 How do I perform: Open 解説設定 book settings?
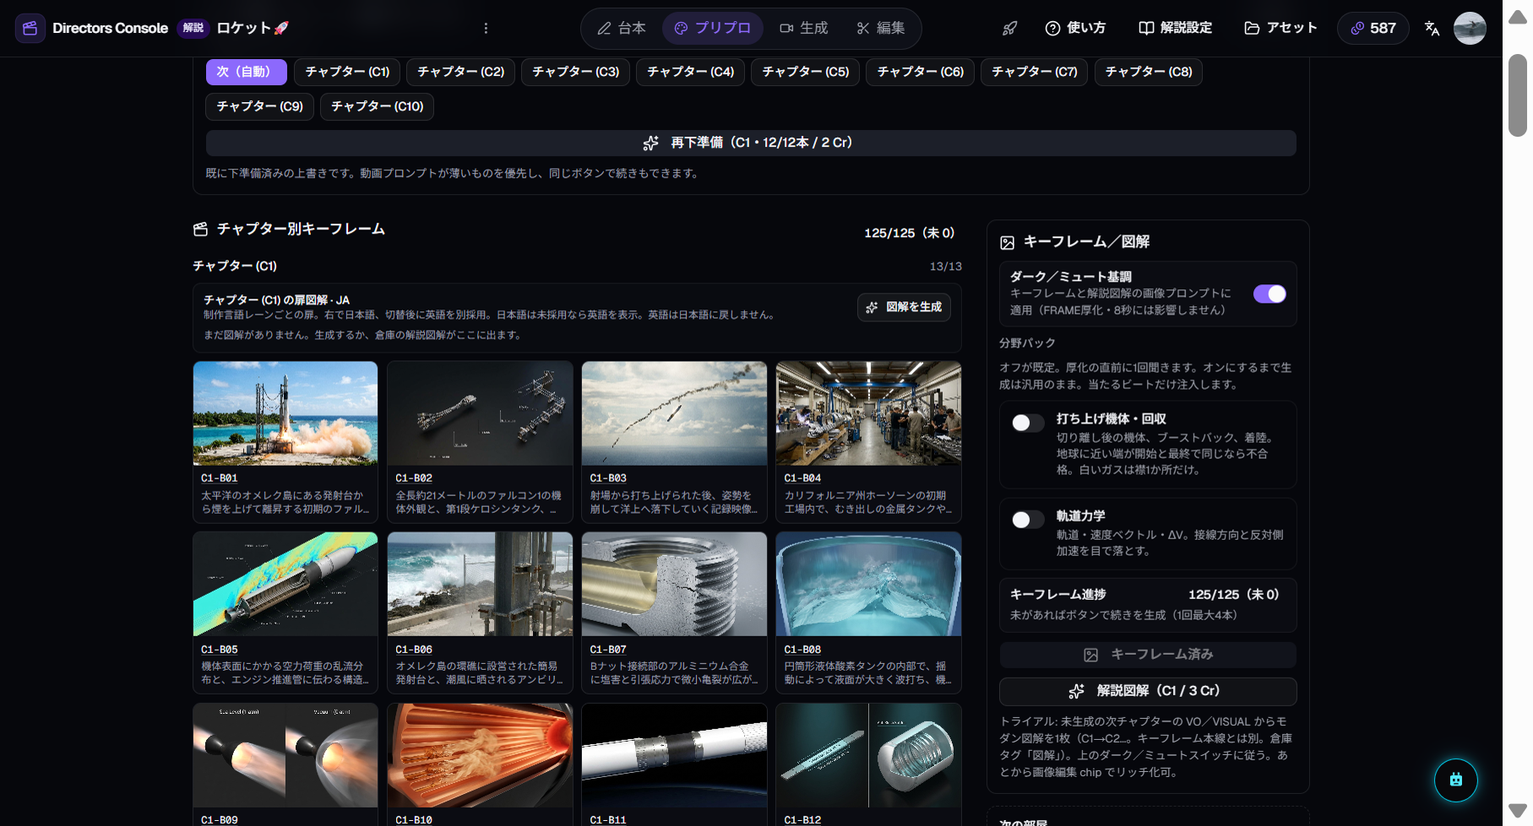click(x=1175, y=28)
